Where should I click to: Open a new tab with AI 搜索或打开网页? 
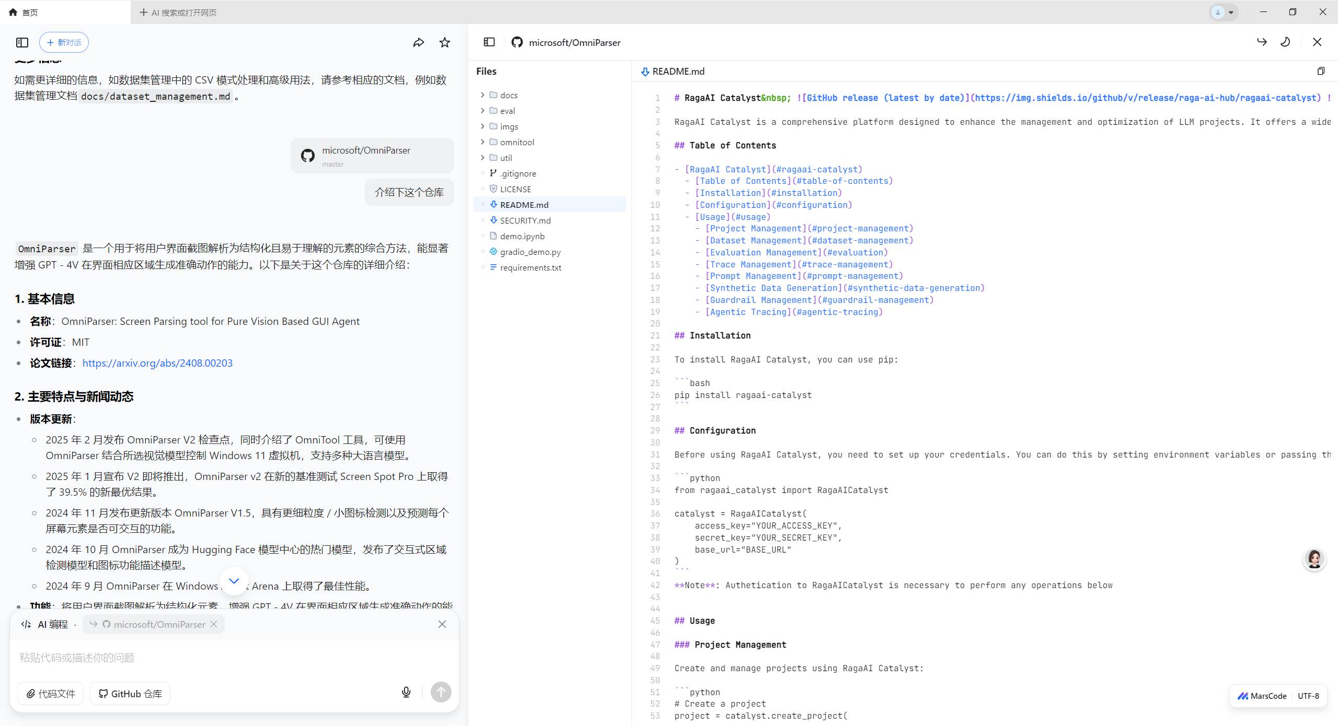[x=178, y=12]
